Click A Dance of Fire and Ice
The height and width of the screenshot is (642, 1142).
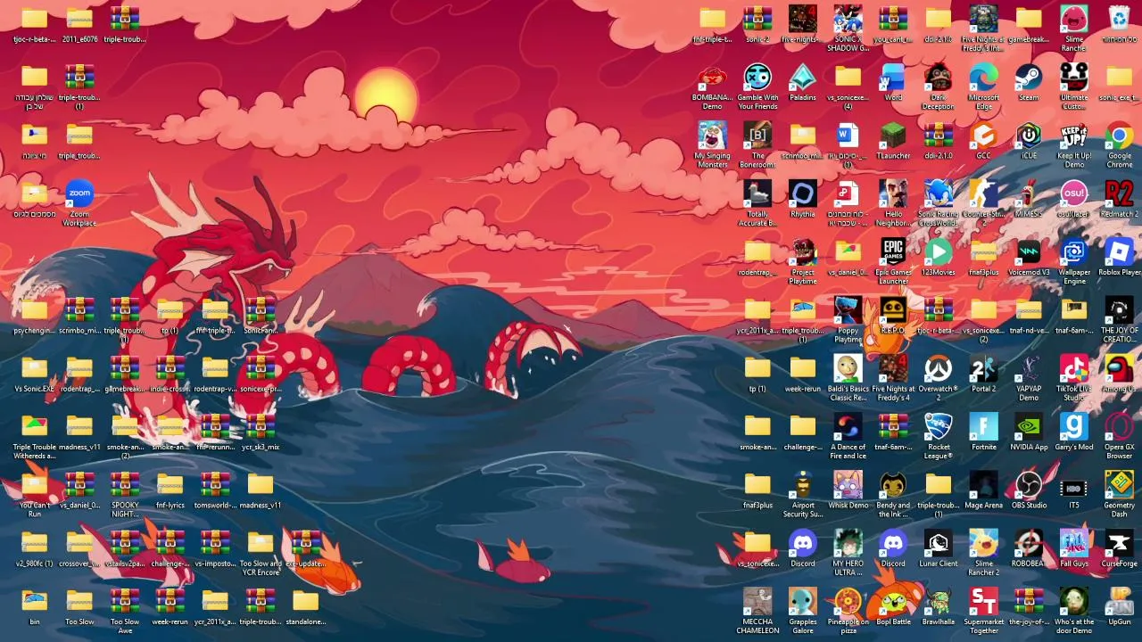coord(848,427)
